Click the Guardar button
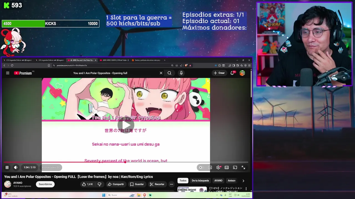Viewport: 355px width, 199px height. (x=137, y=184)
